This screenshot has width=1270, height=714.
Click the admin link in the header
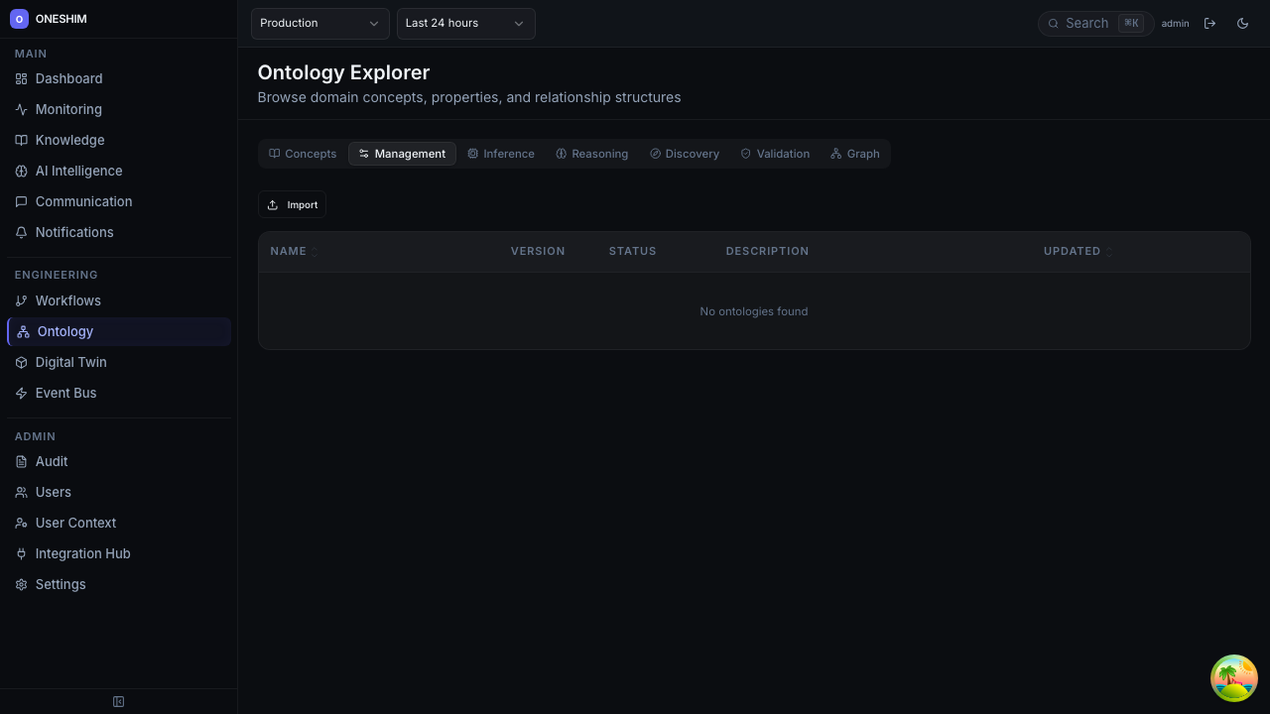click(1175, 23)
